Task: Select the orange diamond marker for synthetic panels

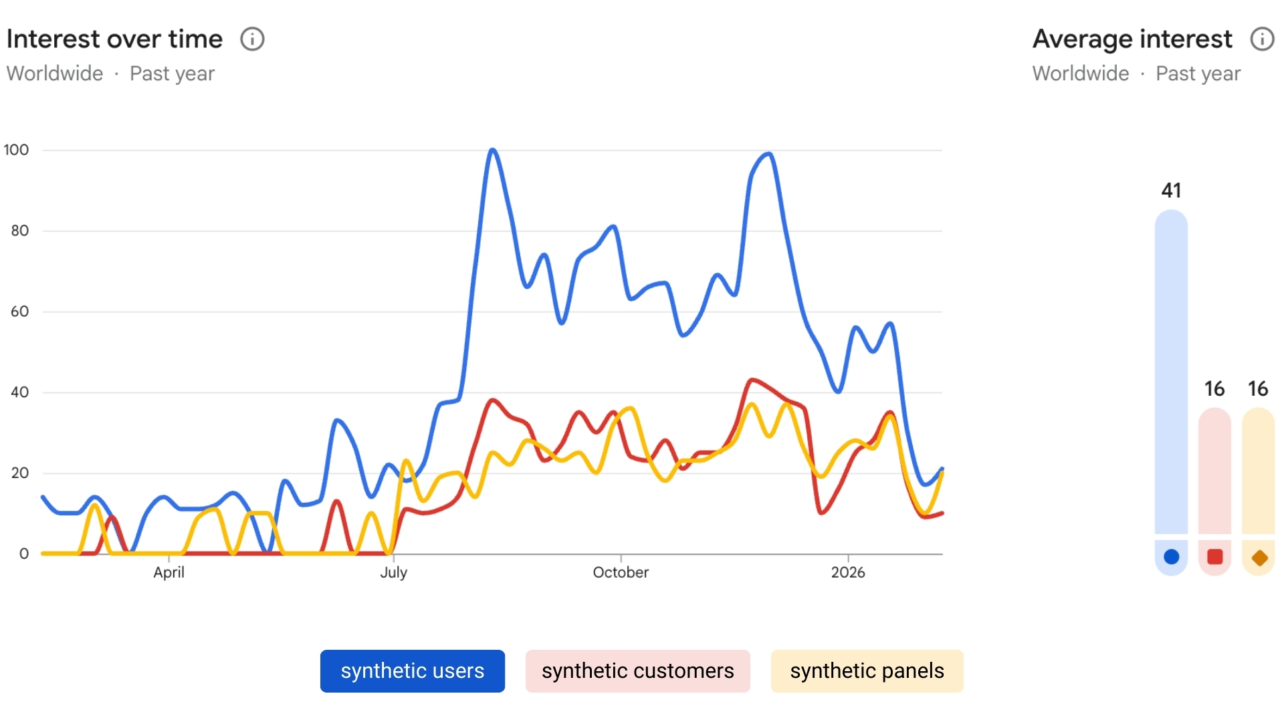Action: pos(1259,558)
